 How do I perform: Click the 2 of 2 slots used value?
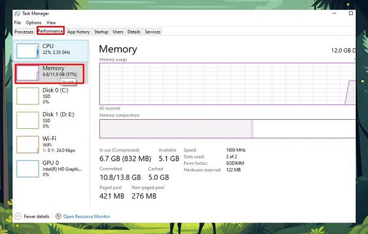pos(231,156)
